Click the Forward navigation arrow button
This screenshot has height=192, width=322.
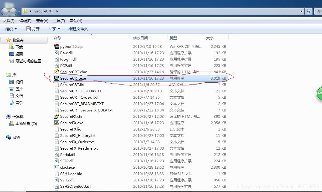click(x=13, y=12)
